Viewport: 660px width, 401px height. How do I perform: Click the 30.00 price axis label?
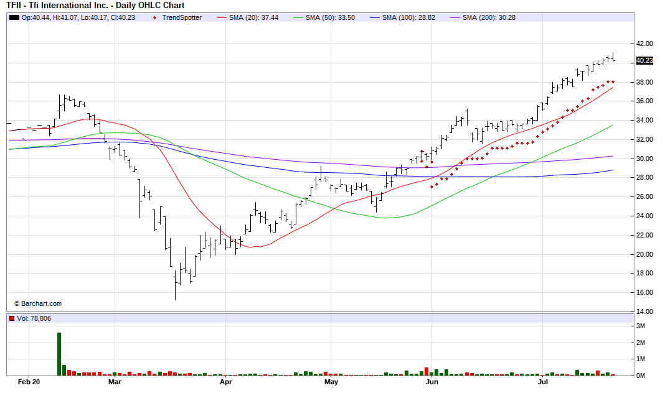tap(644, 159)
